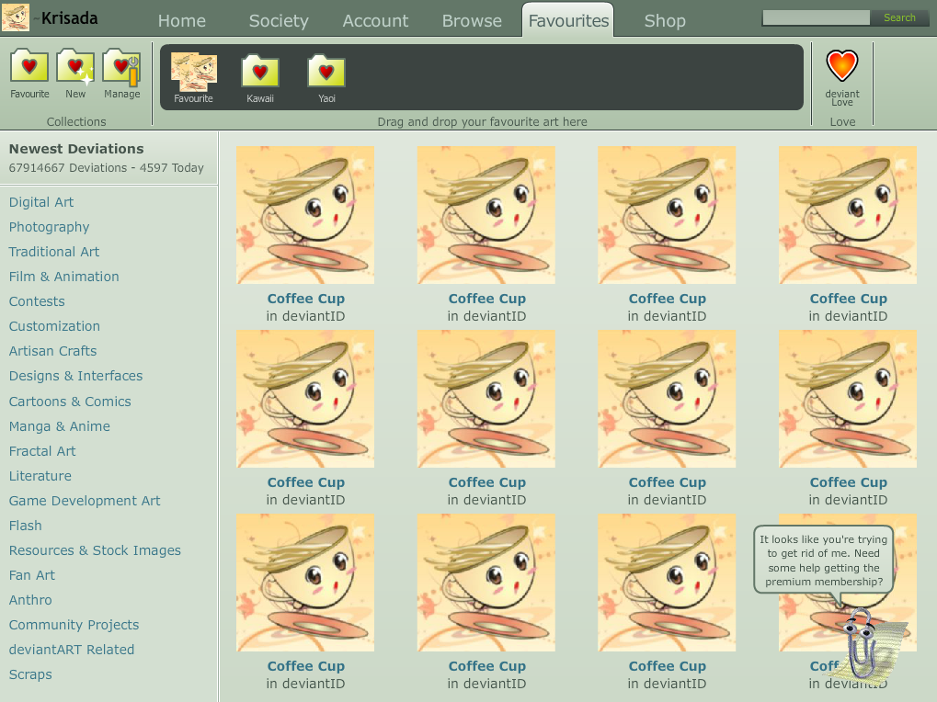Open the Society tab
The height and width of the screenshot is (702, 937).
(279, 20)
